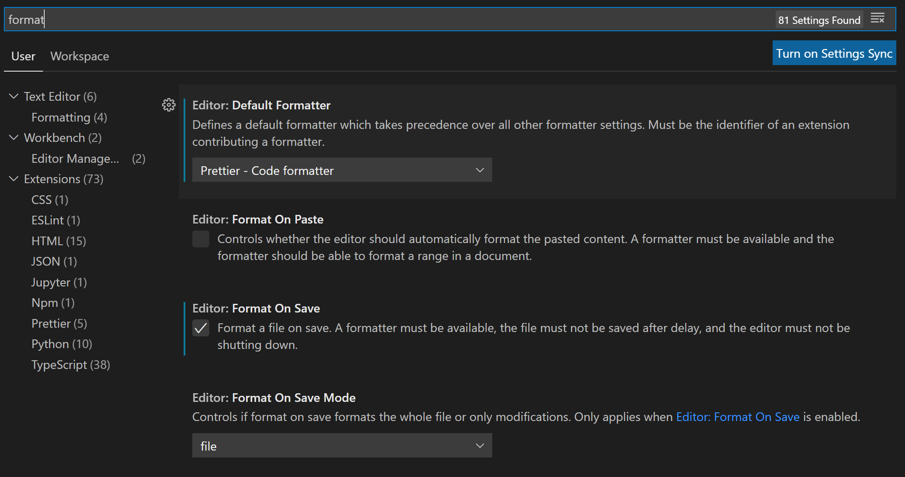Screen dimensions: 905x477
Task: Collapse the Text Editor tree section
Action: pyautogui.click(x=14, y=96)
